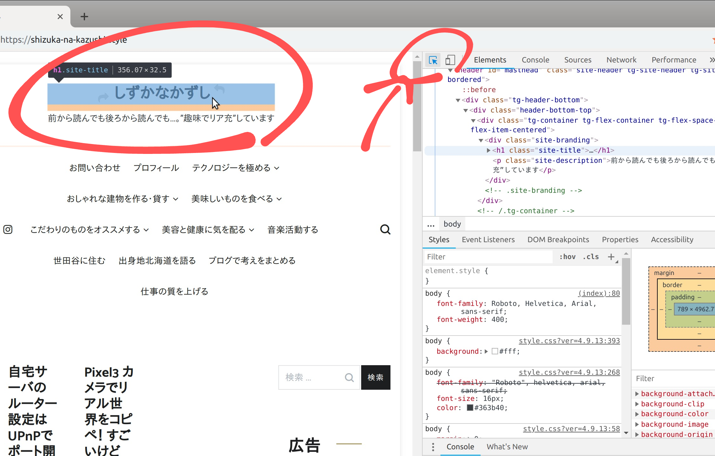Expand computed background-clip property
This screenshot has width=715, height=456.
(637, 404)
